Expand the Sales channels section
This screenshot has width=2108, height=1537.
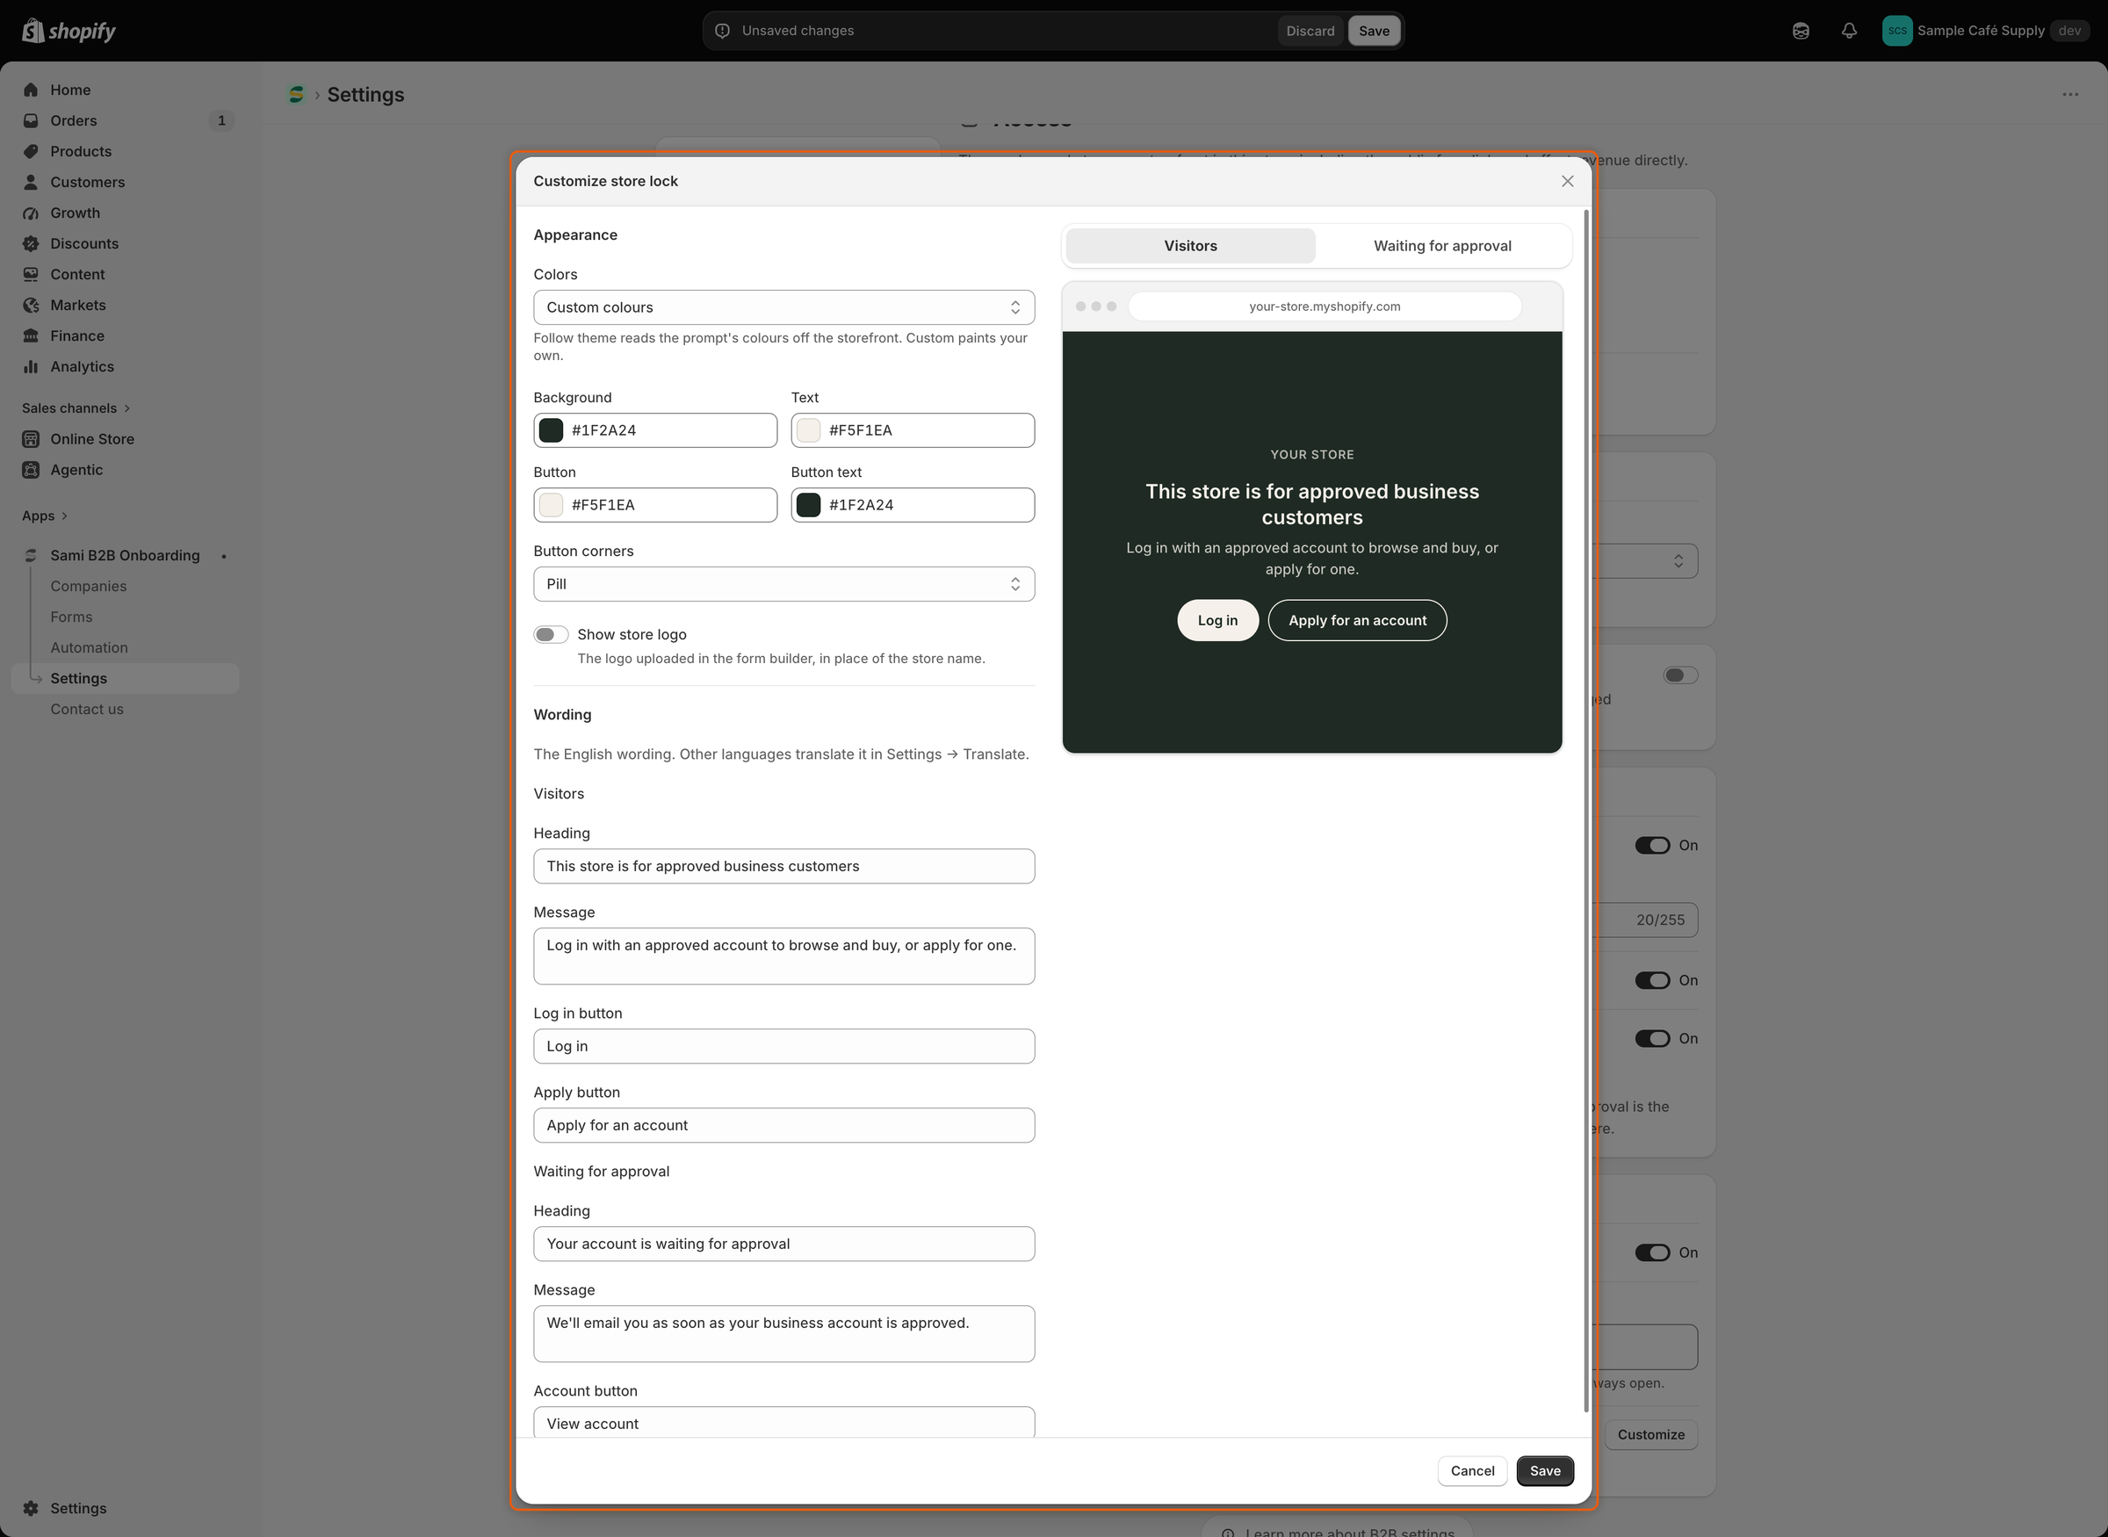pyautogui.click(x=76, y=408)
